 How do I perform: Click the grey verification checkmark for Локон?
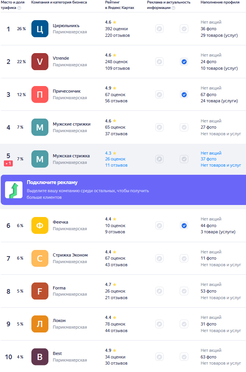point(184,324)
